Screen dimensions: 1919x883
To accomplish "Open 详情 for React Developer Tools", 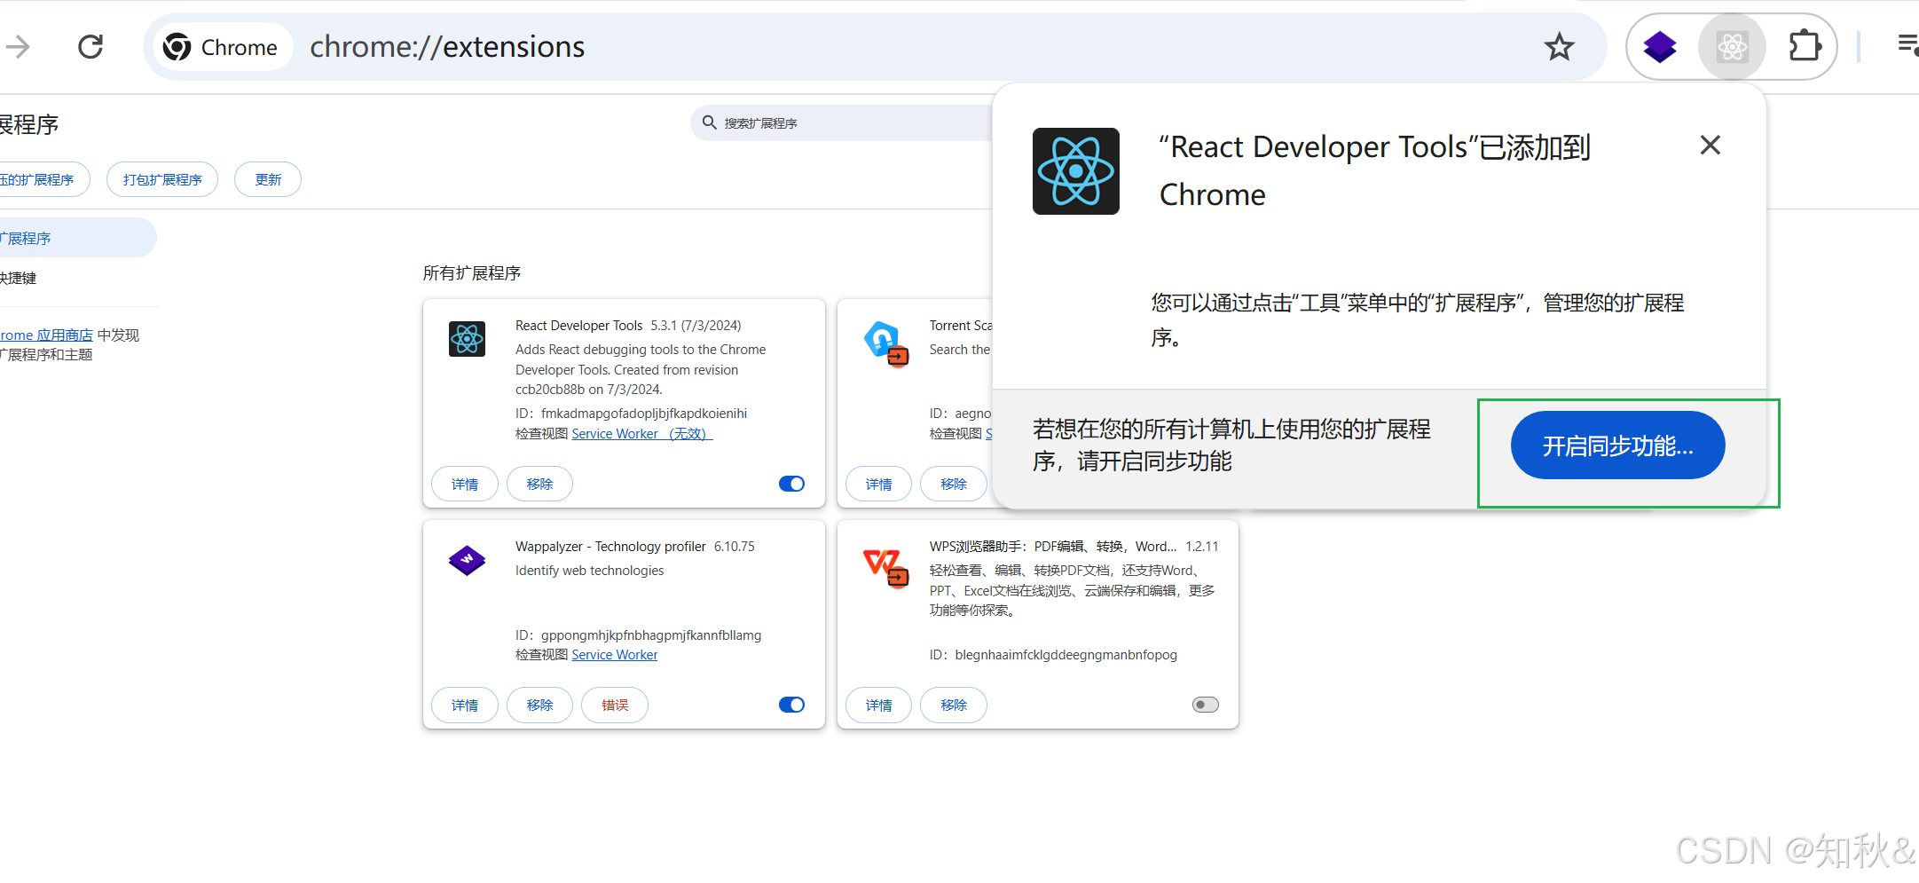I will [465, 484].
